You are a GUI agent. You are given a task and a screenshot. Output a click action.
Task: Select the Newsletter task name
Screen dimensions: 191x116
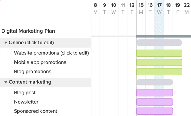click(26, 102)
